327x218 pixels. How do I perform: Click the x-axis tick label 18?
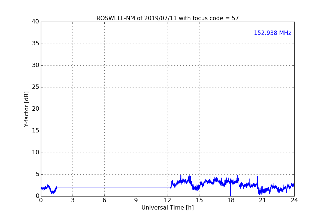(231, 200)
